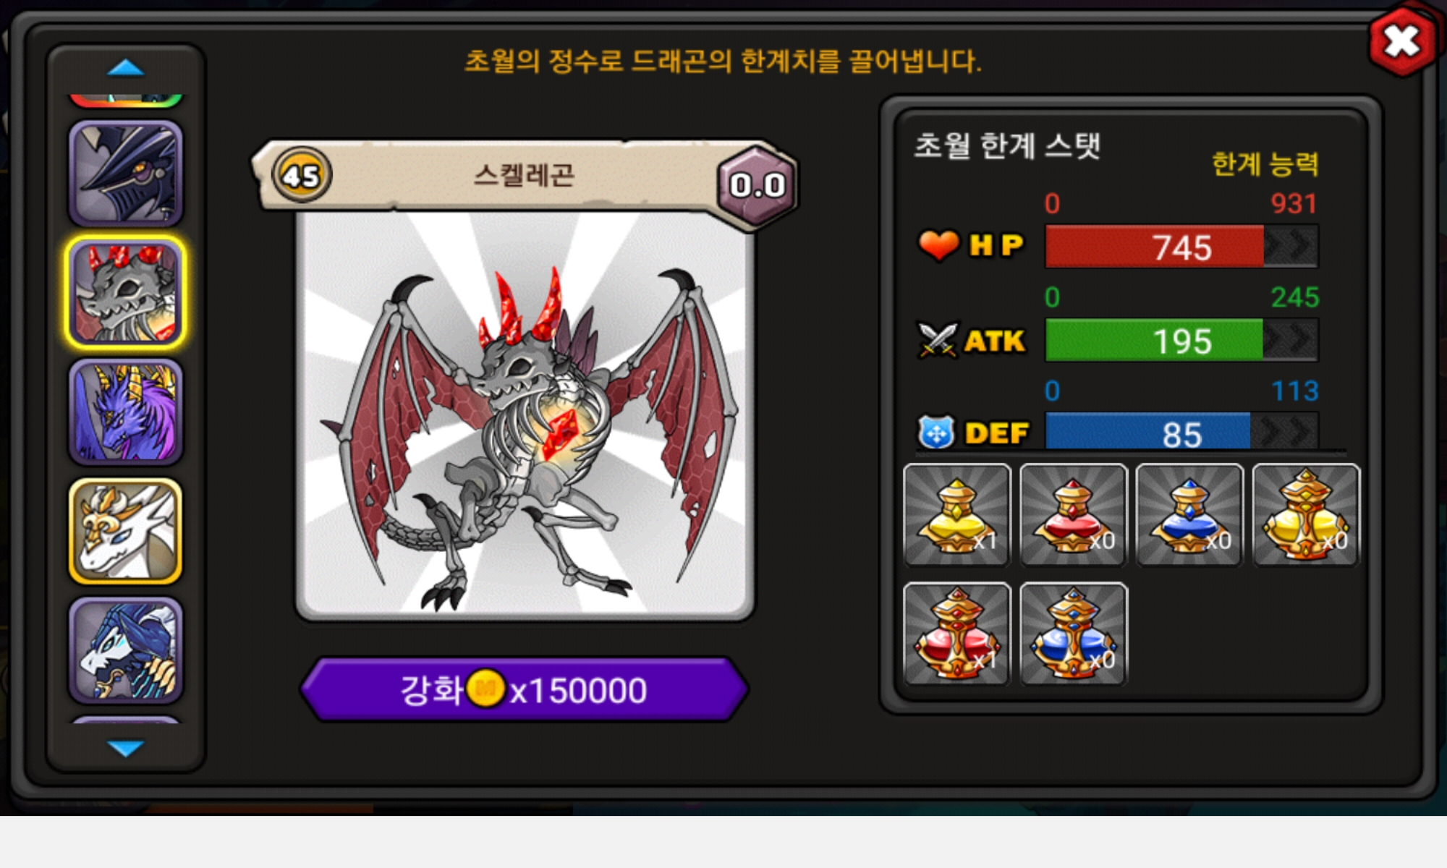Viewport: 1447px width, 868px height.
Task: Select the large yellow potion x0
Action: click(x=1307, y=516)
